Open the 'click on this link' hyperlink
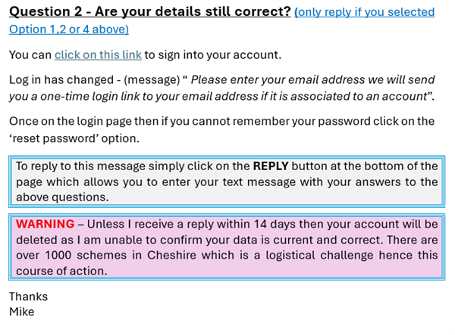Screen dimensions: 455x335 pos(98,54)
